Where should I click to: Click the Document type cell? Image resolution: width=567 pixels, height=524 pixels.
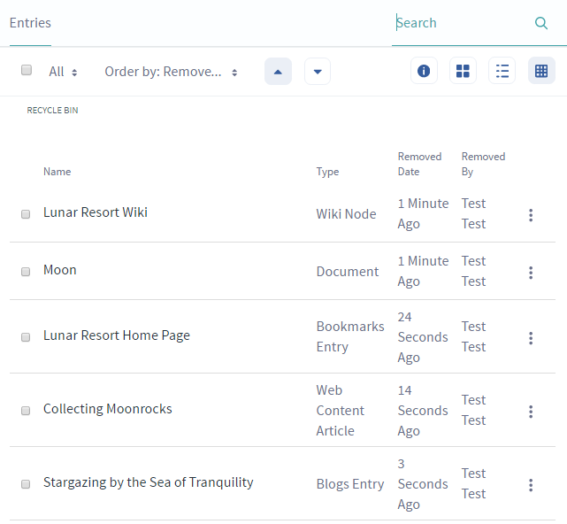point(348,272)
